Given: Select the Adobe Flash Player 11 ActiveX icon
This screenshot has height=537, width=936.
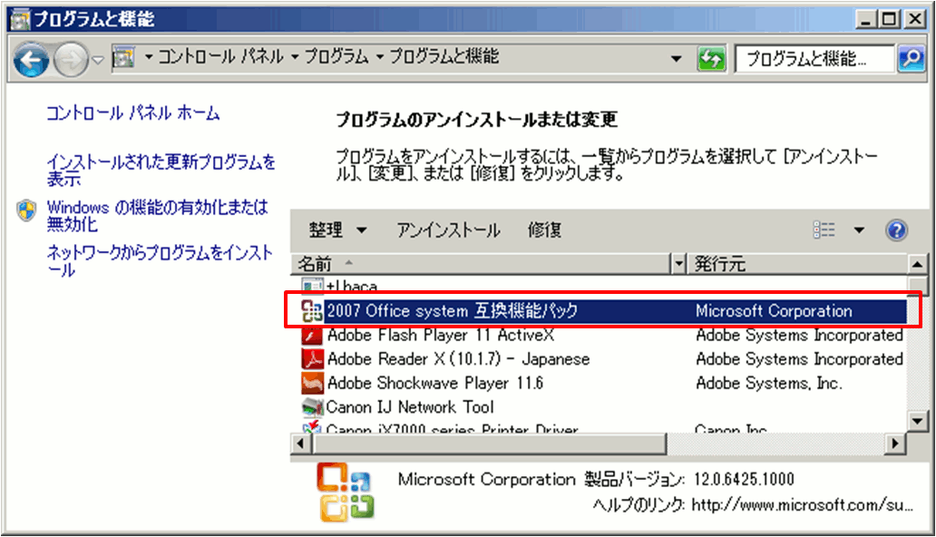Looking at the screenshot, I should 312,336.
